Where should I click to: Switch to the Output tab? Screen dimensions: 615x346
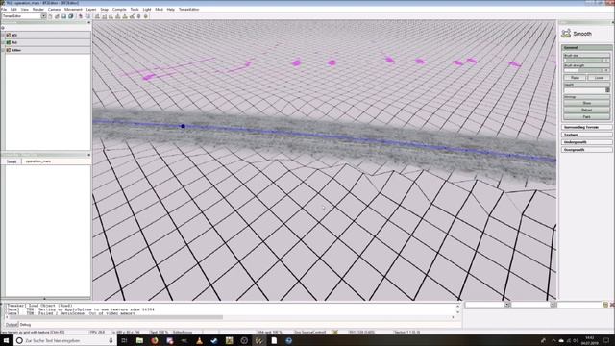tap(12, 325)
